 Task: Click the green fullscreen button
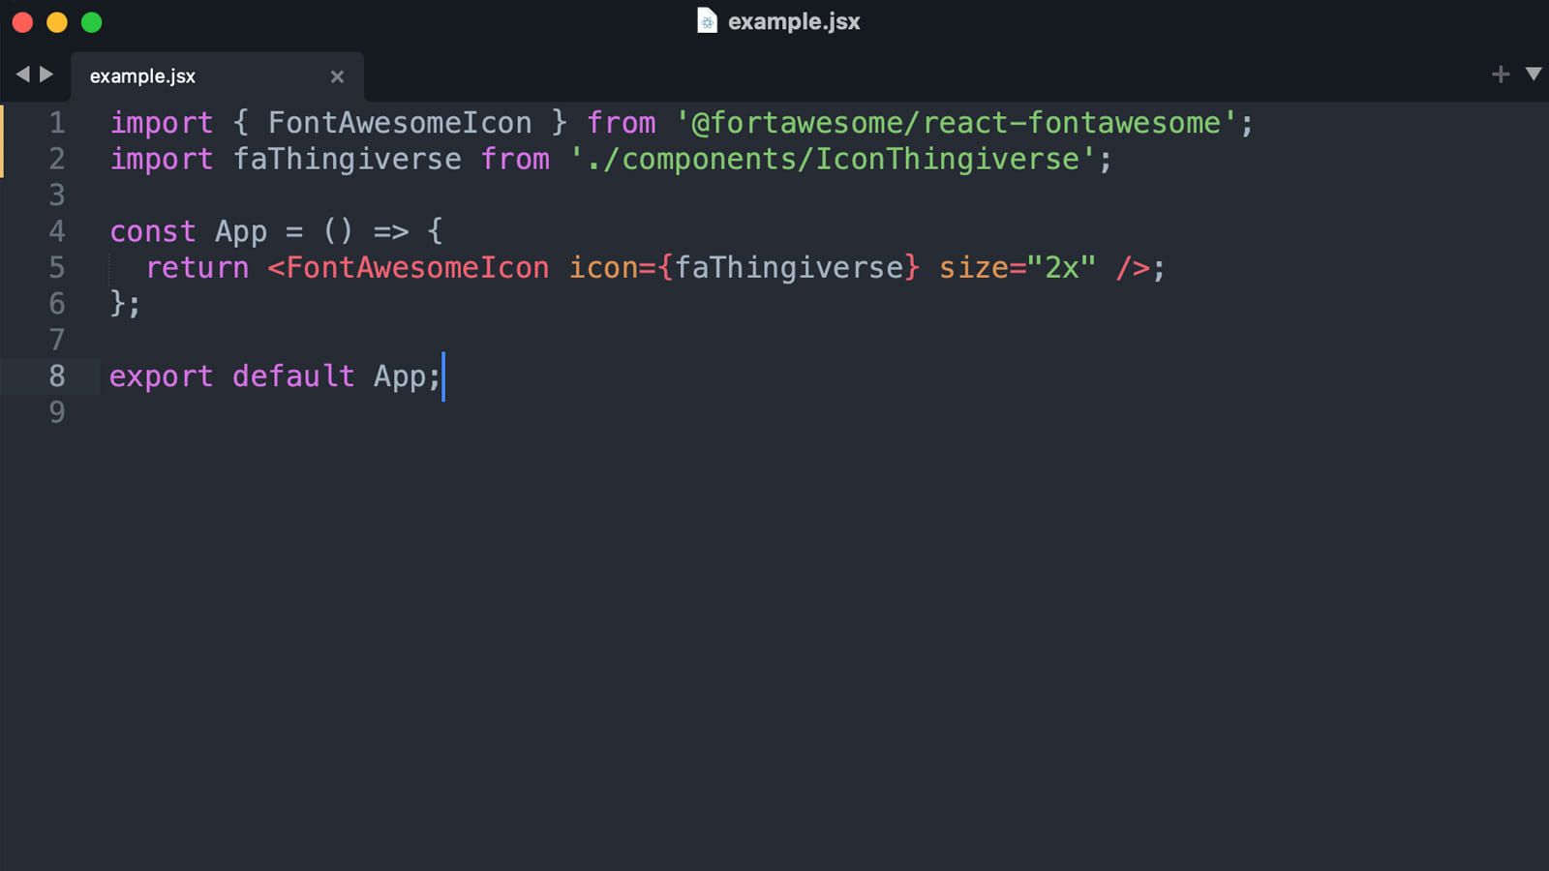[90, 21]
